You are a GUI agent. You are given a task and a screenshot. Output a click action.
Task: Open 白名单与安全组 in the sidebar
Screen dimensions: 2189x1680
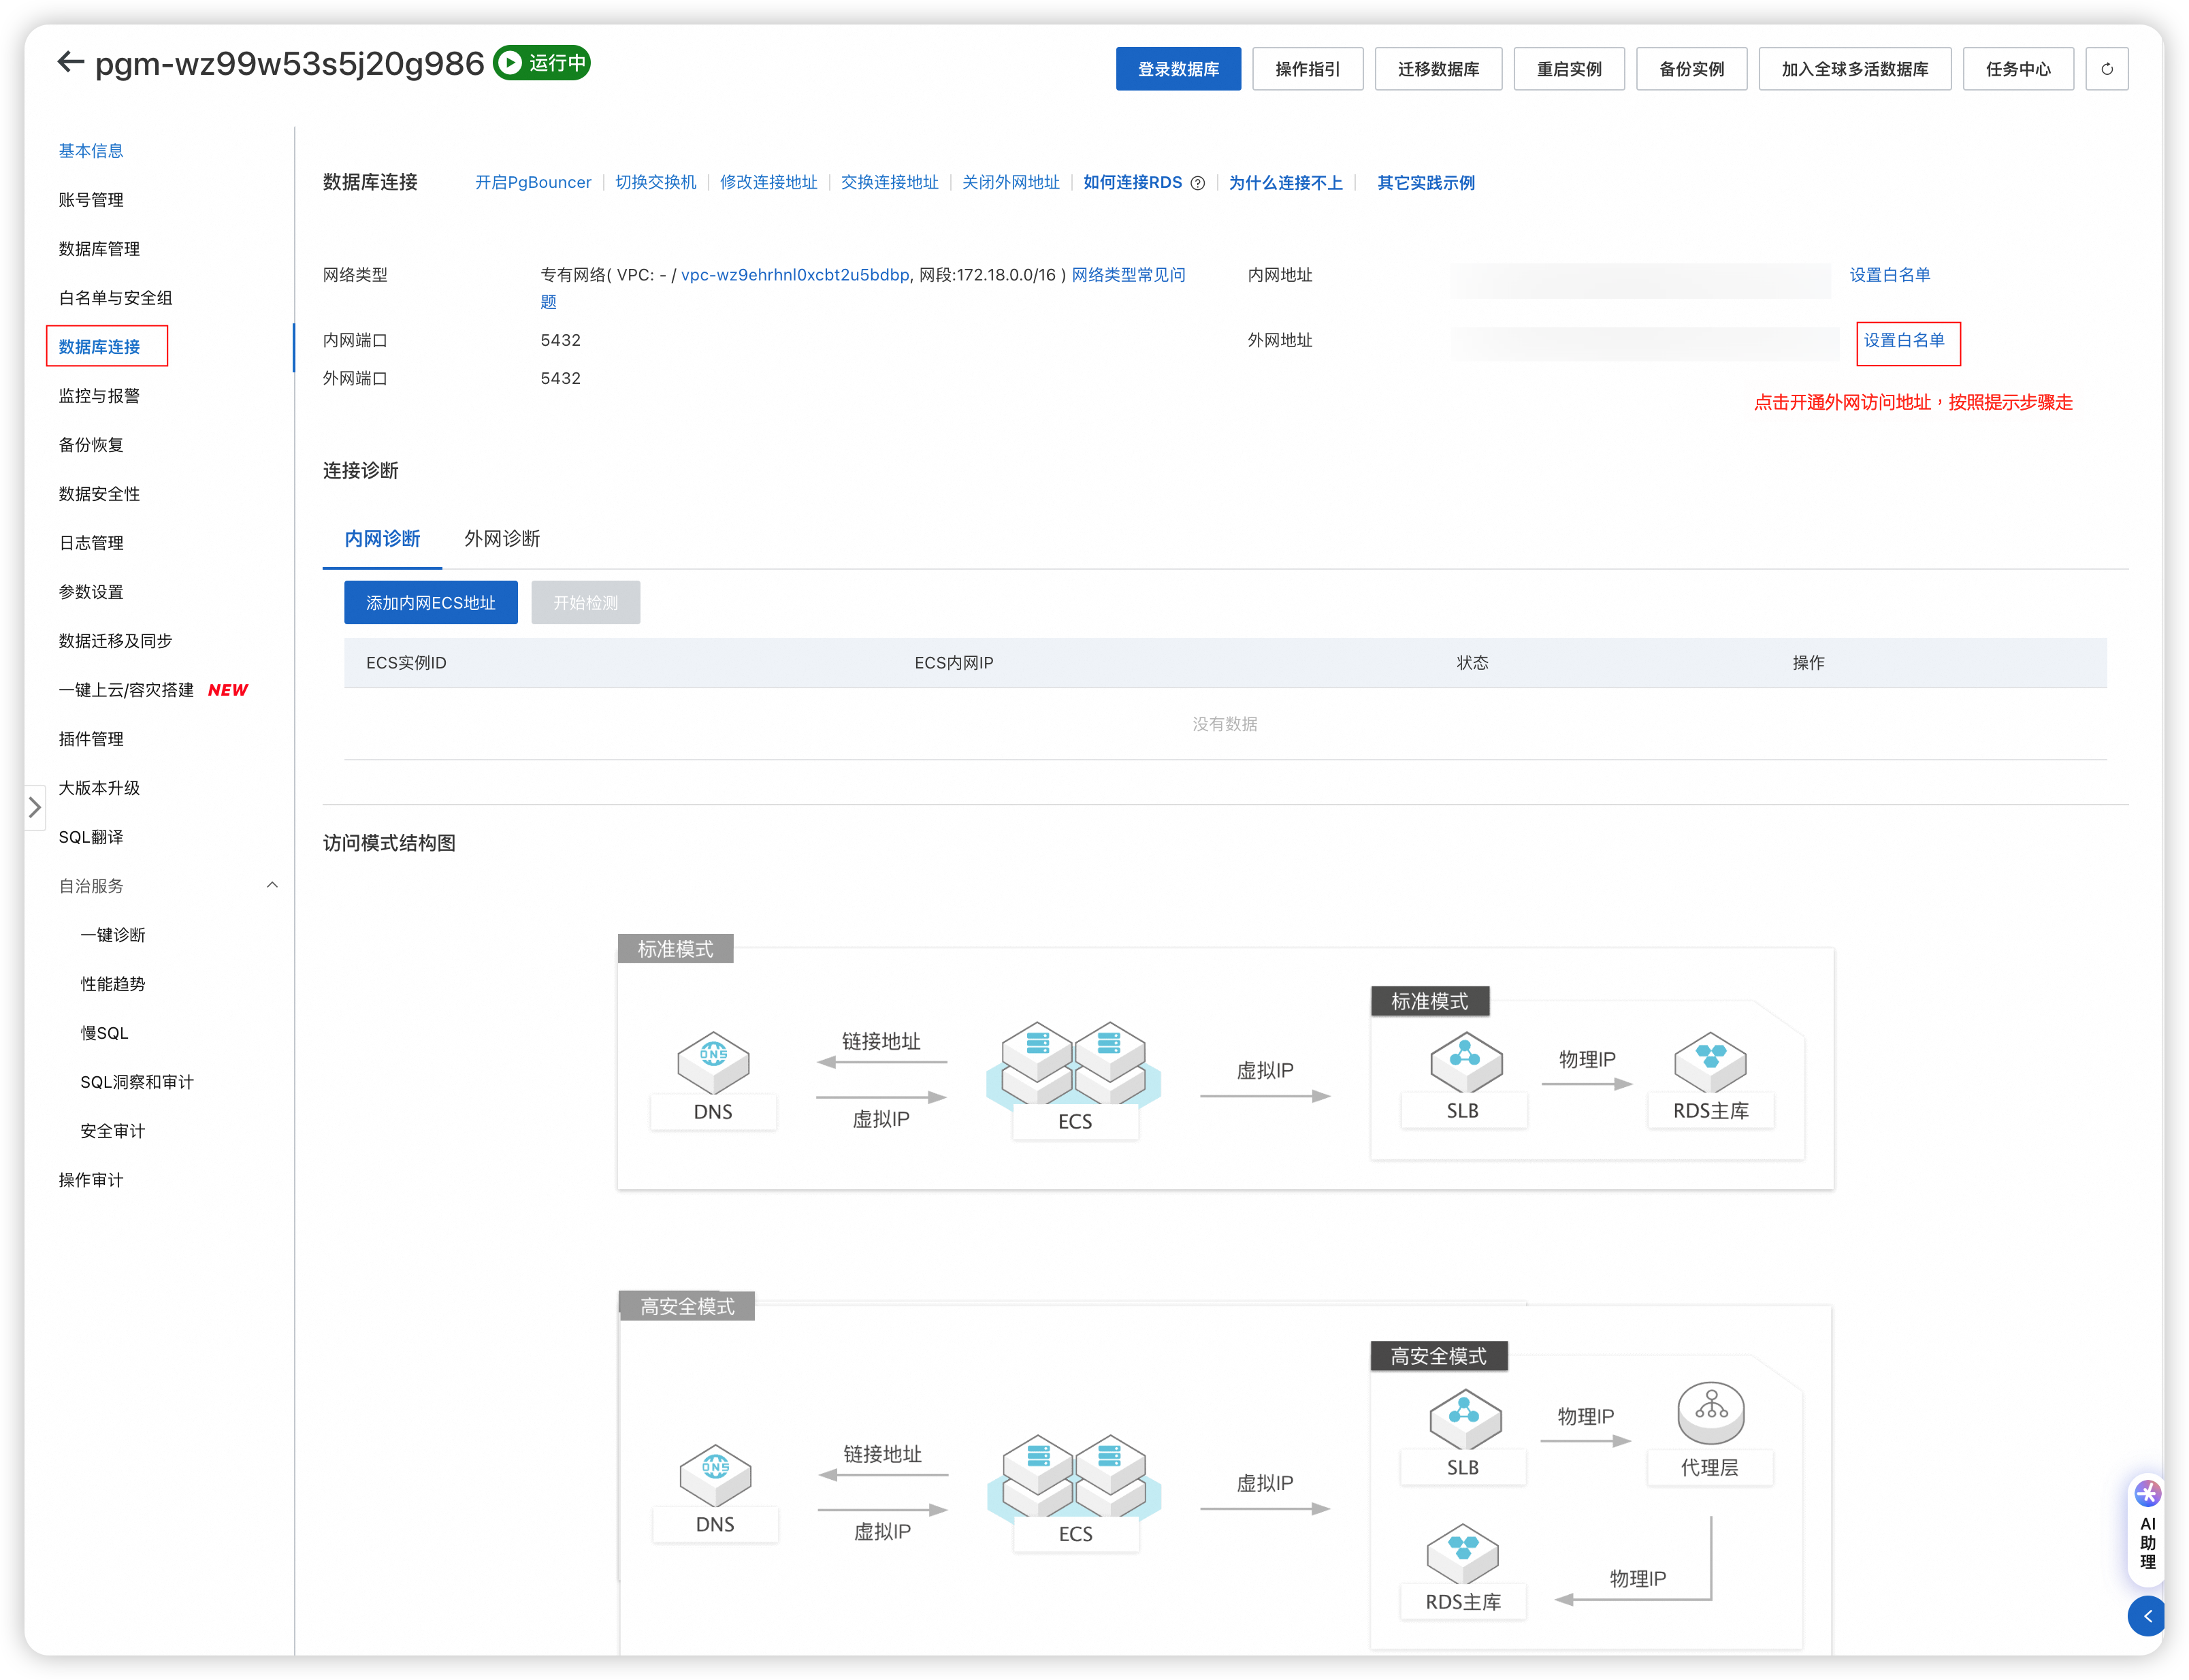coord(115,298)
